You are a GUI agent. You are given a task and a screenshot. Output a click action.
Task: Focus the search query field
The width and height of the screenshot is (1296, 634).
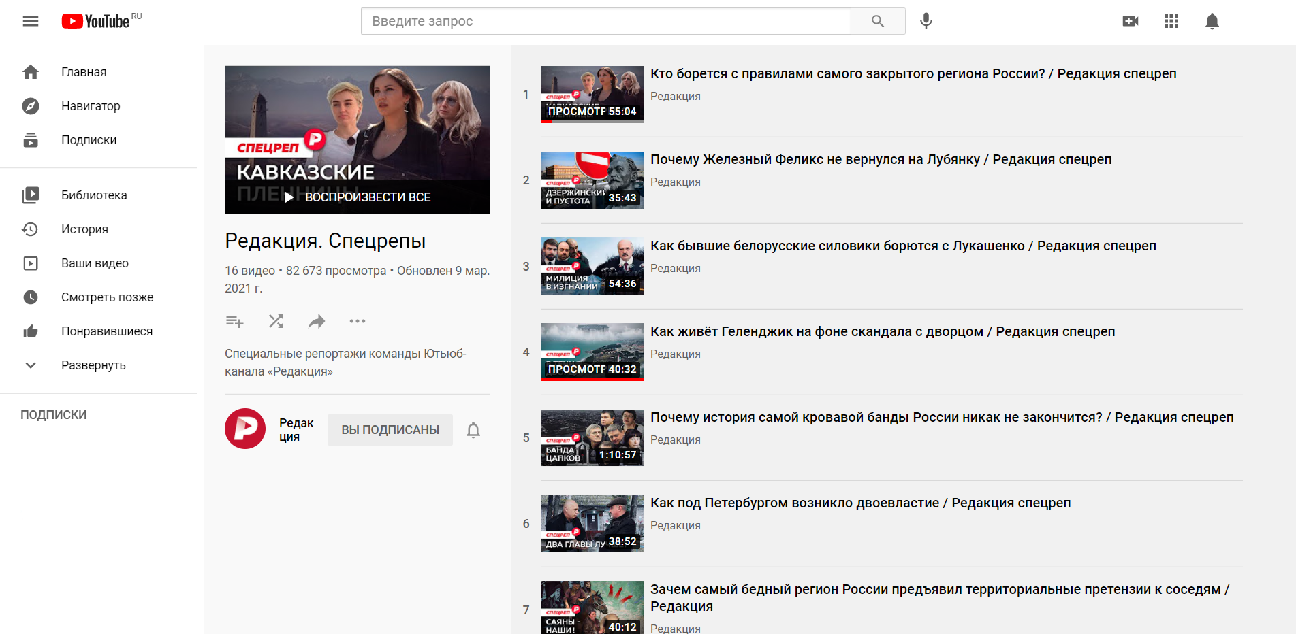[x=605, y=21]
